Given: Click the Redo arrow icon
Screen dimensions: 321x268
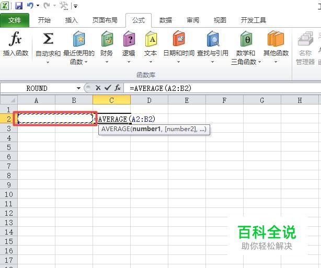Looking at the screenshot, I should click(47, 6).
